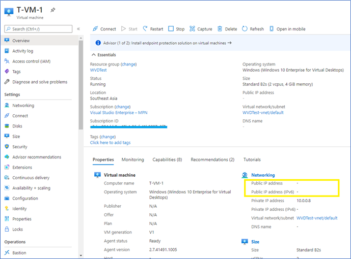Click the Continuous delivery icon

7,178
